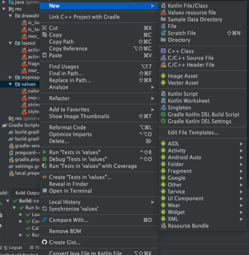The image size is (249, 255).
Task: Choose Remove BOM entry
Action: pyautogui.click(x=99, y=231)
